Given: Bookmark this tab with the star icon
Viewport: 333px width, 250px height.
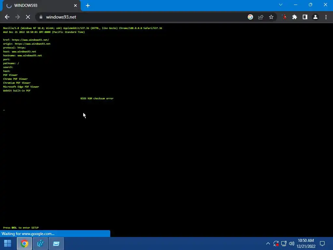Looking at the screenshot, I should 271,17.
